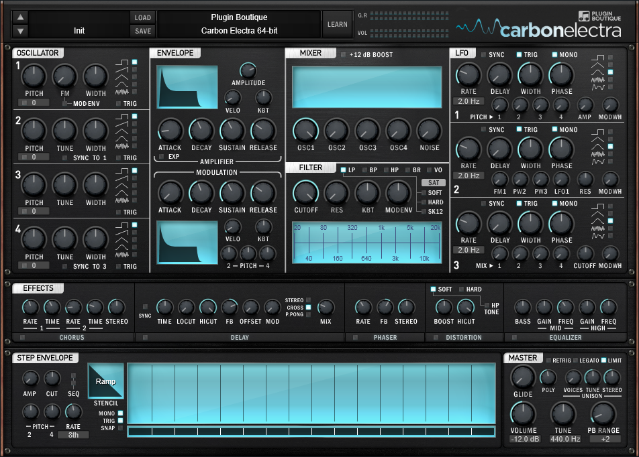
Task: Click the LOAD preset button
Action: [x=143, y=17]
